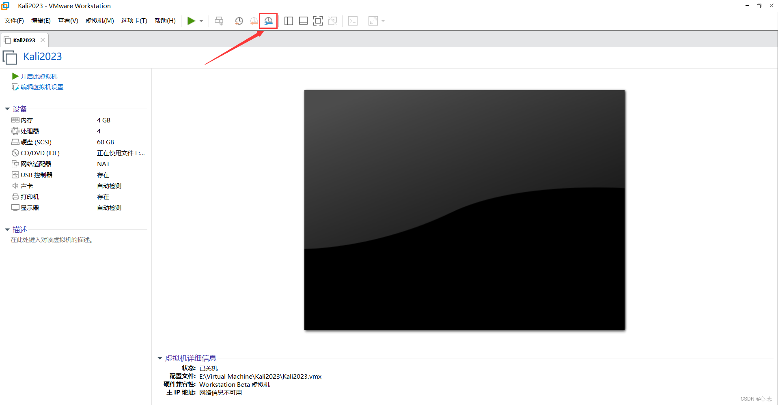Click the Unity mode toolbar icon
Image resolution: width=778 pixels, height=405 pixels.
[333, 21]
